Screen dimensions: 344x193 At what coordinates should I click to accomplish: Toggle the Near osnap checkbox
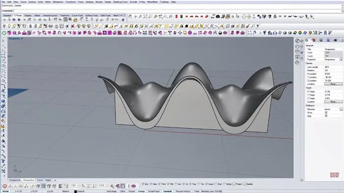(x=151, y=184)
